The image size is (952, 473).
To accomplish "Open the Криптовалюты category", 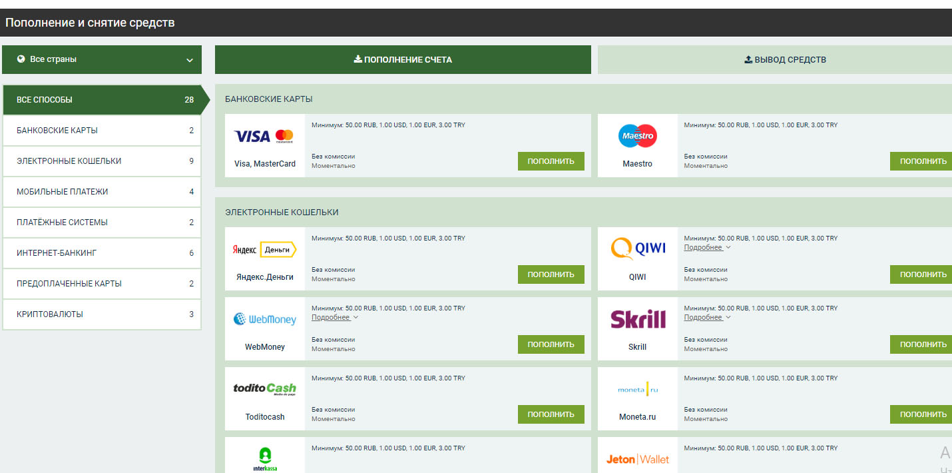I will (102, 314).
